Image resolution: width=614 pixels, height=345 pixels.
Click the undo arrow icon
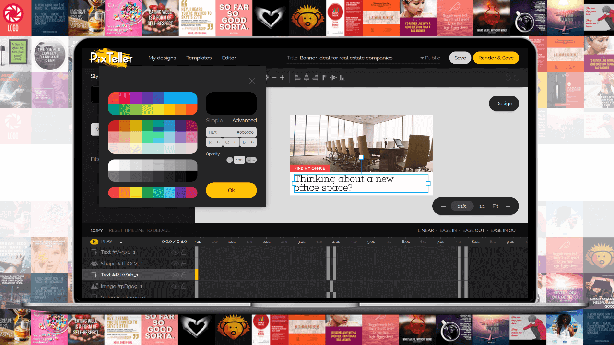(508, 78)
